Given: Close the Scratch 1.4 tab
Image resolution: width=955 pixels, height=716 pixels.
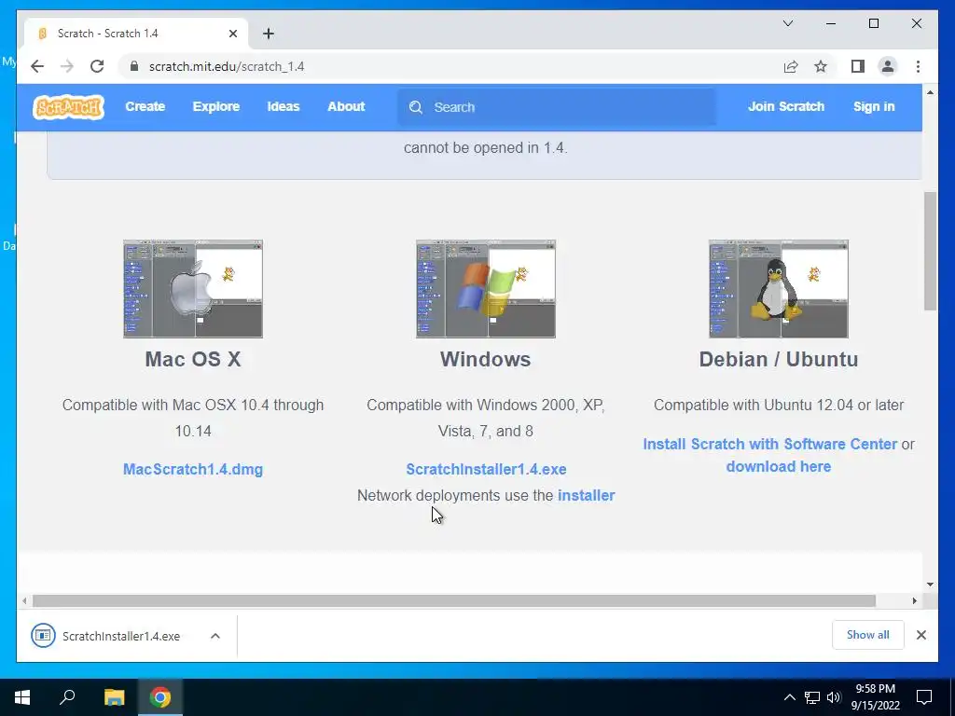Looking at the screenshot, I should 232,34.
